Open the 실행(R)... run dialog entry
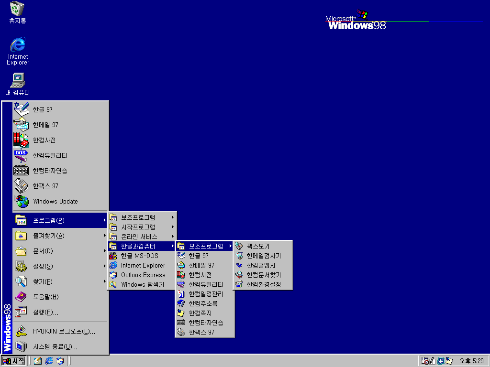The height and width of the screenshot is (367, 490). (x=61, y=312)
